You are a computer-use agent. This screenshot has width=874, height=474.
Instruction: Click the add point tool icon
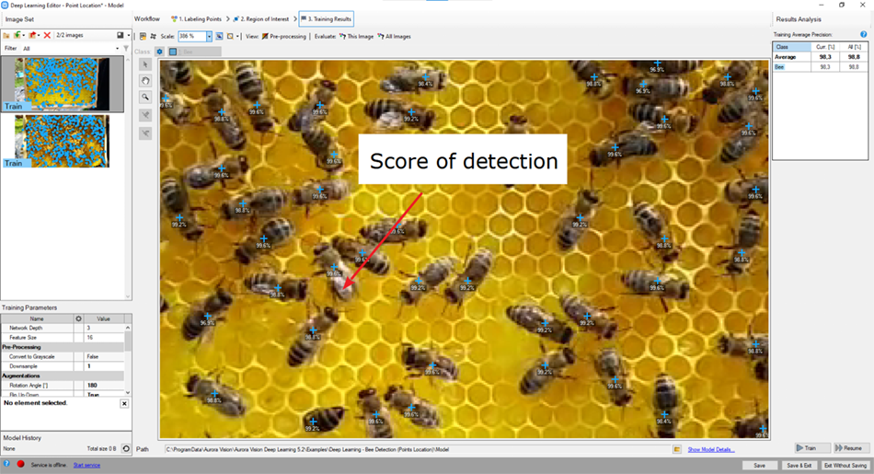click(x=145, y=115)
